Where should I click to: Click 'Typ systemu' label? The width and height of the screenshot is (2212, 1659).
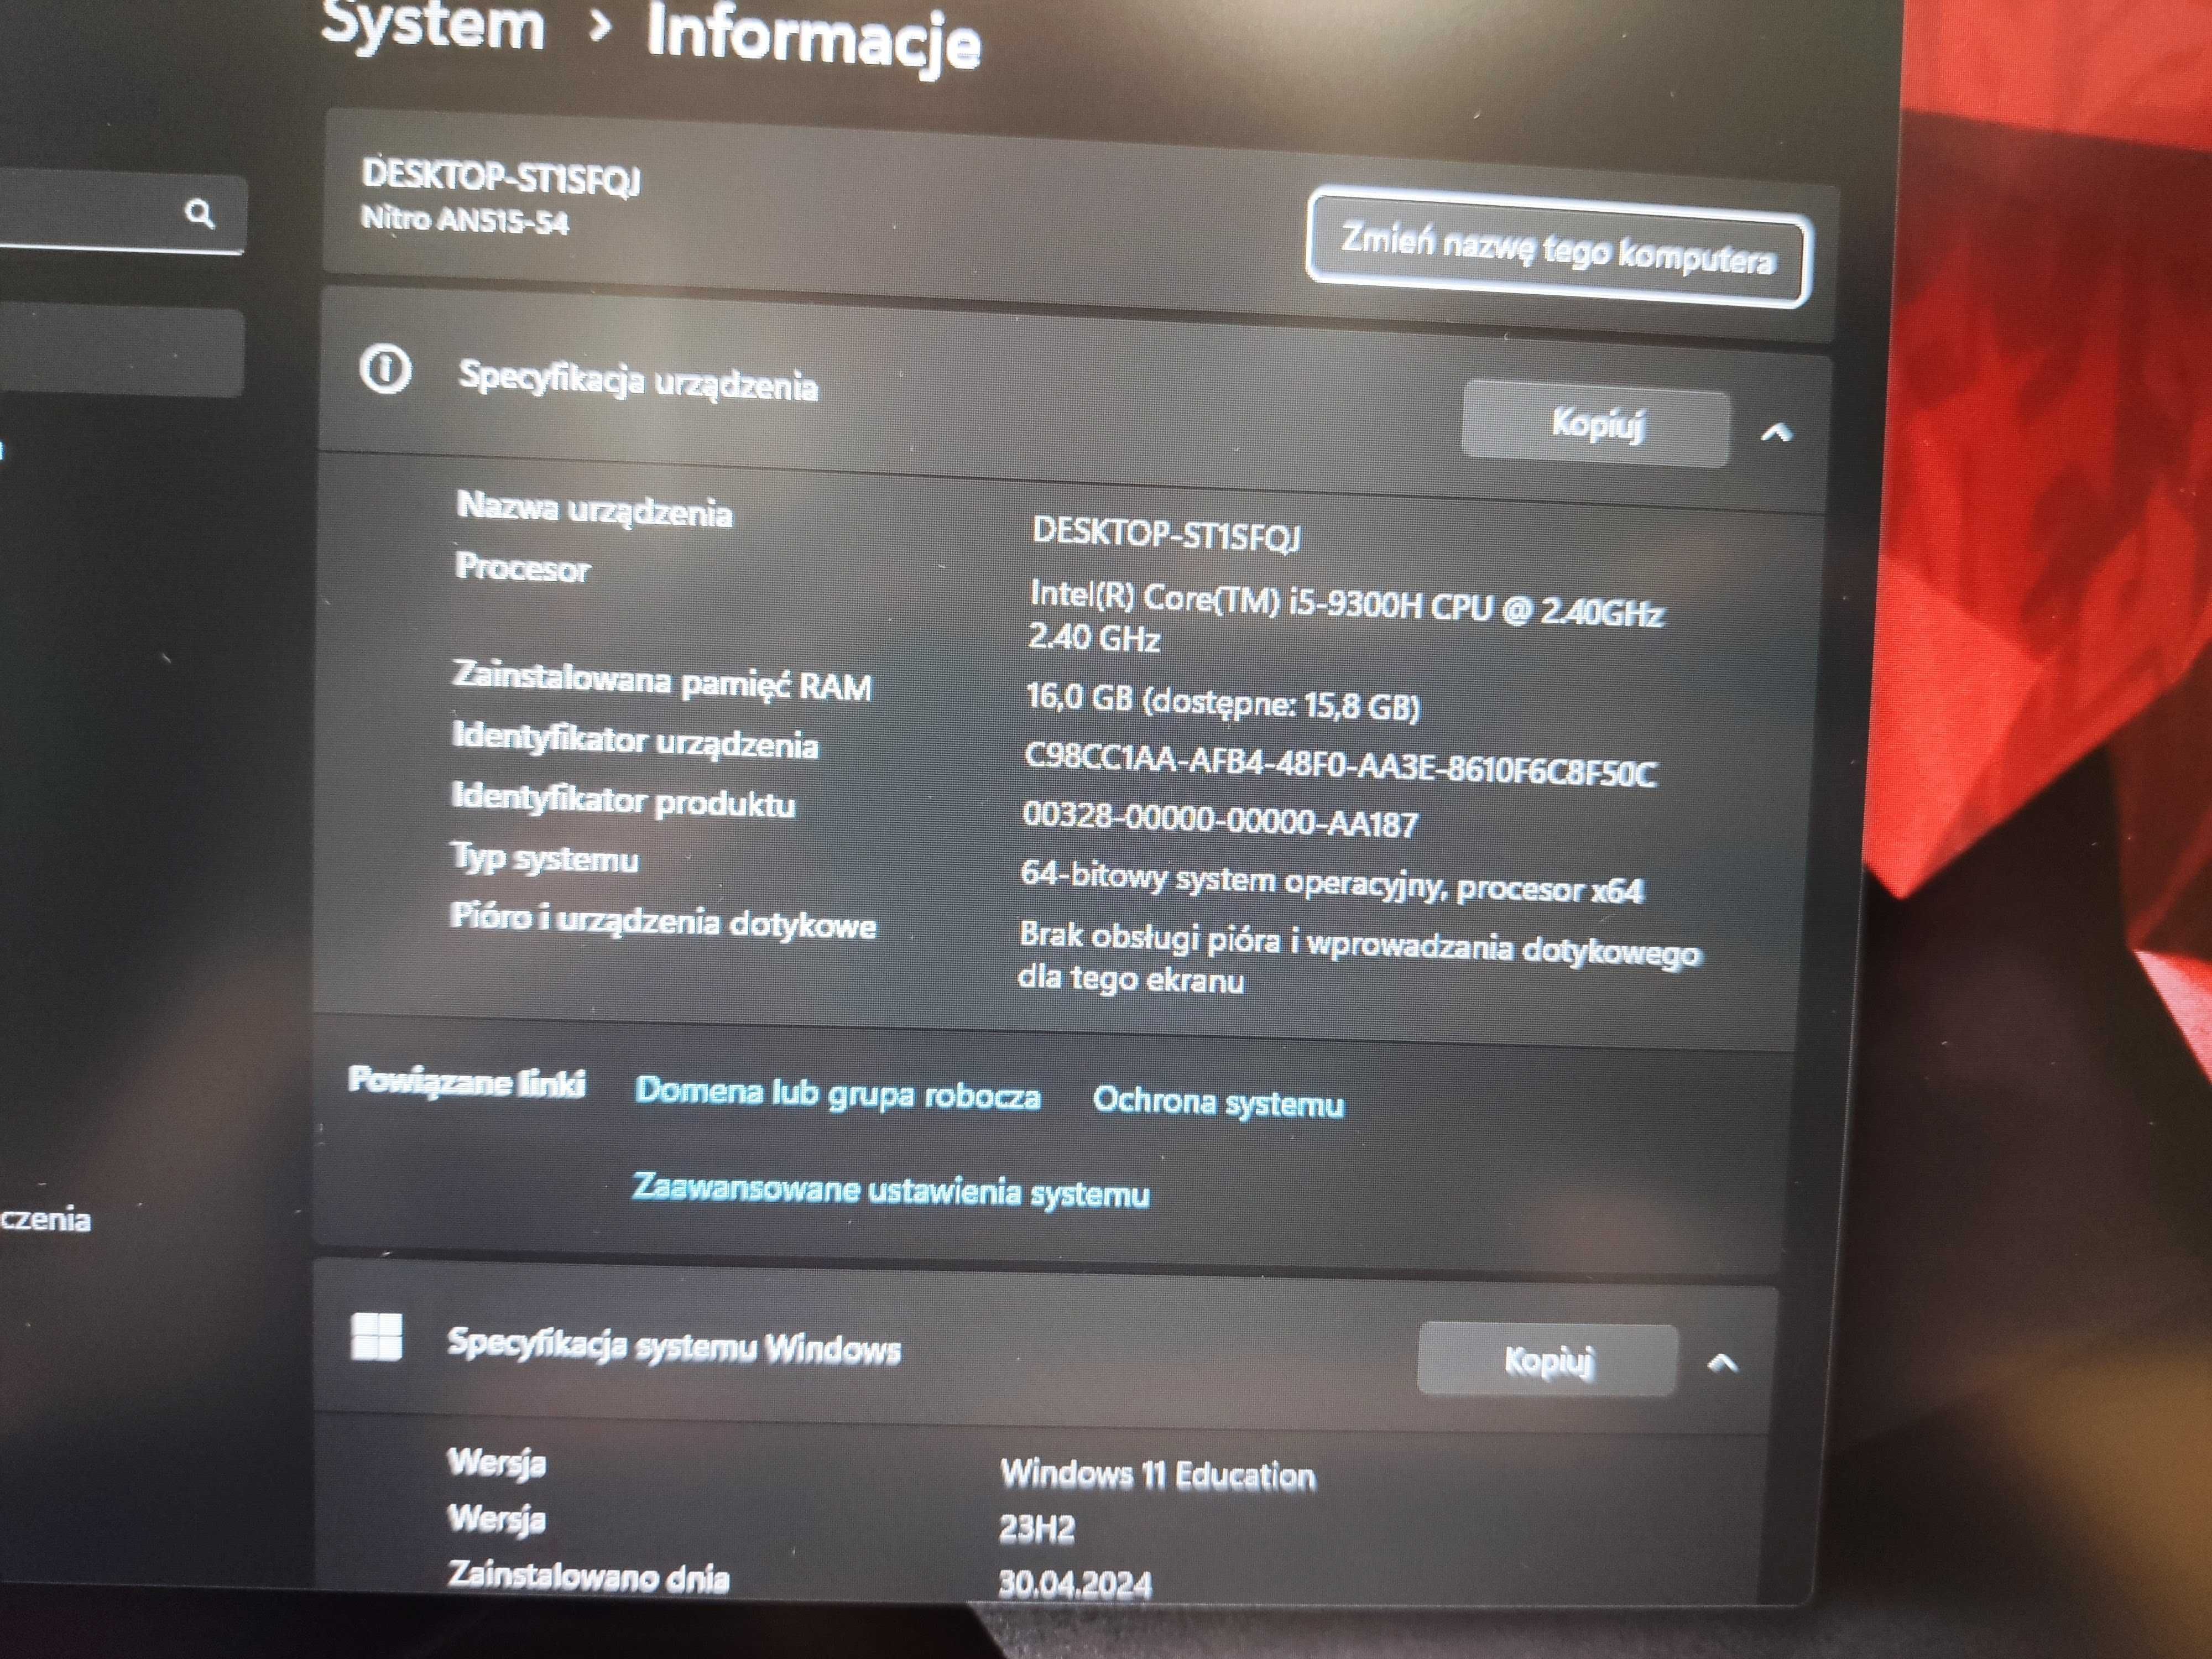click(x=545, y=858)
